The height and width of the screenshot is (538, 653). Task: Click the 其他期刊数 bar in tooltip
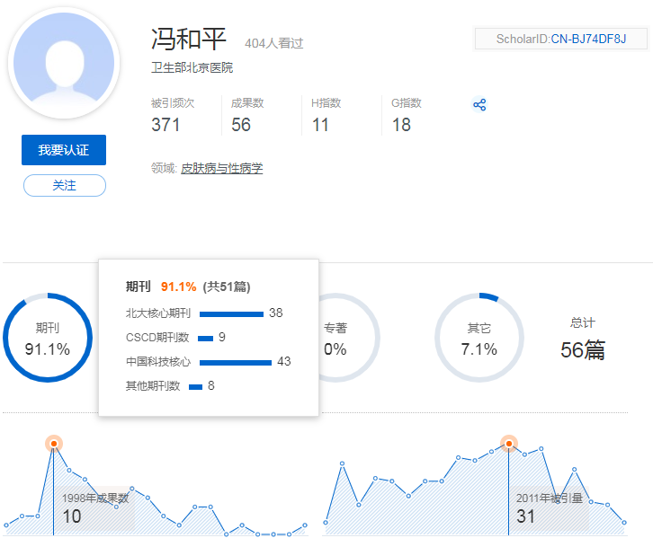(195, 386)
